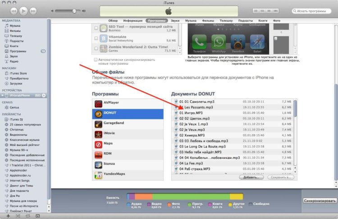
Task: Click the WhatsApp icon on iPhone screen
Action: (x=219, y=42)
